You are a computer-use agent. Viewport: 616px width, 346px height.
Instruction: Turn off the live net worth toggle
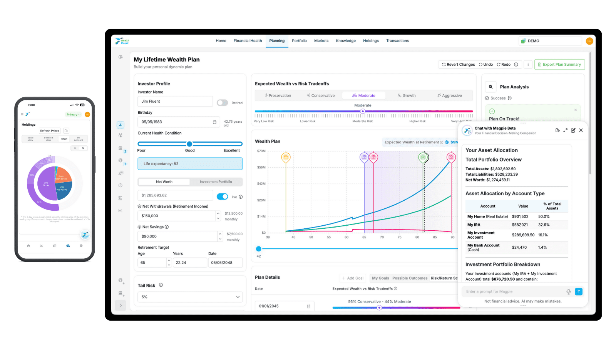(222, 197)
